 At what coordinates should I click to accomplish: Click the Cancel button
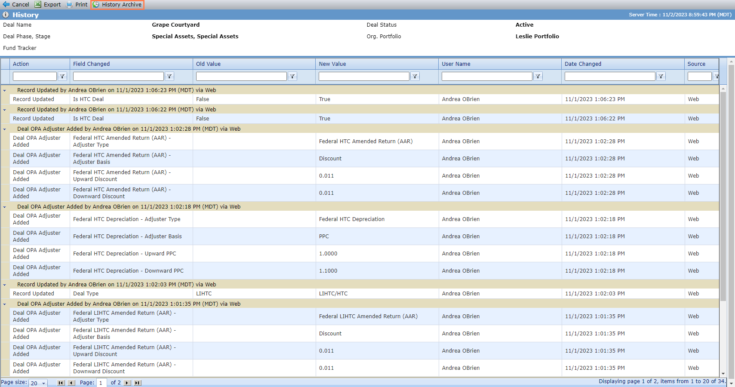tap(16, 5)
